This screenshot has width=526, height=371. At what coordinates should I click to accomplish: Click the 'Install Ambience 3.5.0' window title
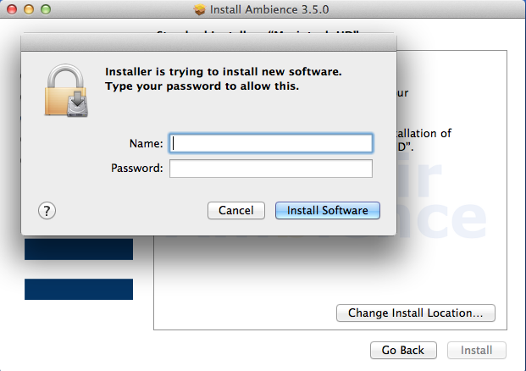(x=269, y=9)
